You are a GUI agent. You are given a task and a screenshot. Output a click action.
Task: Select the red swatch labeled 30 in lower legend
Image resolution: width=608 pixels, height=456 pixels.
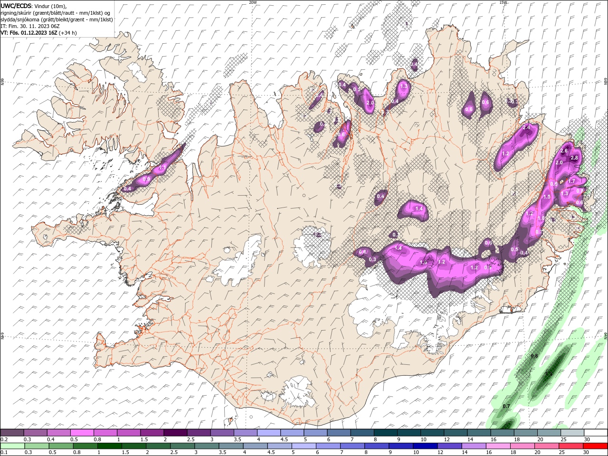pos(596,446)
